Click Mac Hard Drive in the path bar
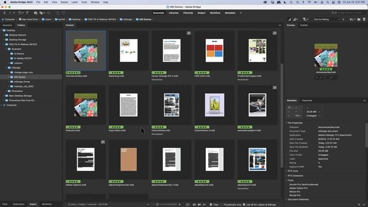The height and width of the screenshot is (207, 368). click(28, 20)
